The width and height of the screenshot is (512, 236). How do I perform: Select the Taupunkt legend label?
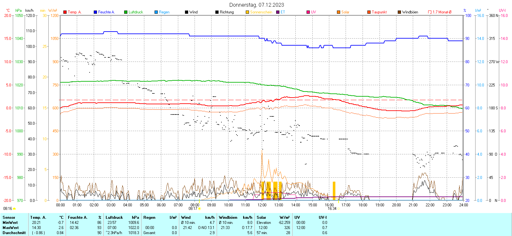click(379, 12)
